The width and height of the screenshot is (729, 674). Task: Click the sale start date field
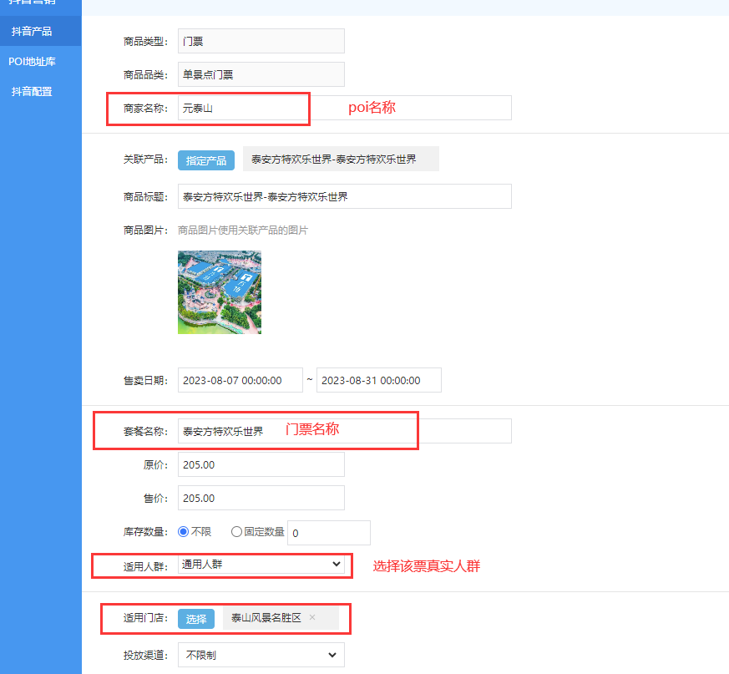(x=240, y=380)
